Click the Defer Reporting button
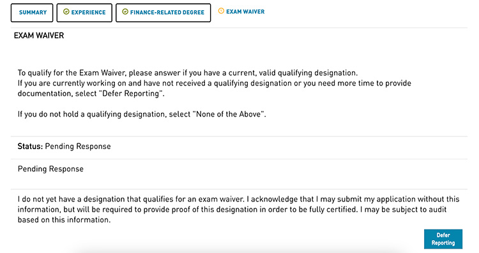Image resolution: width=479 pixels, height=253 pixels. 443,239
